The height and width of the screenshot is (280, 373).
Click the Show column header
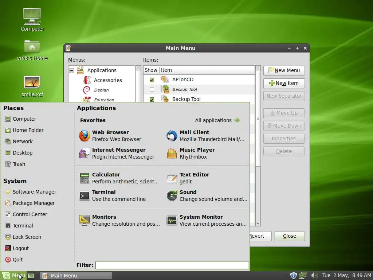[x=151, y=70]
